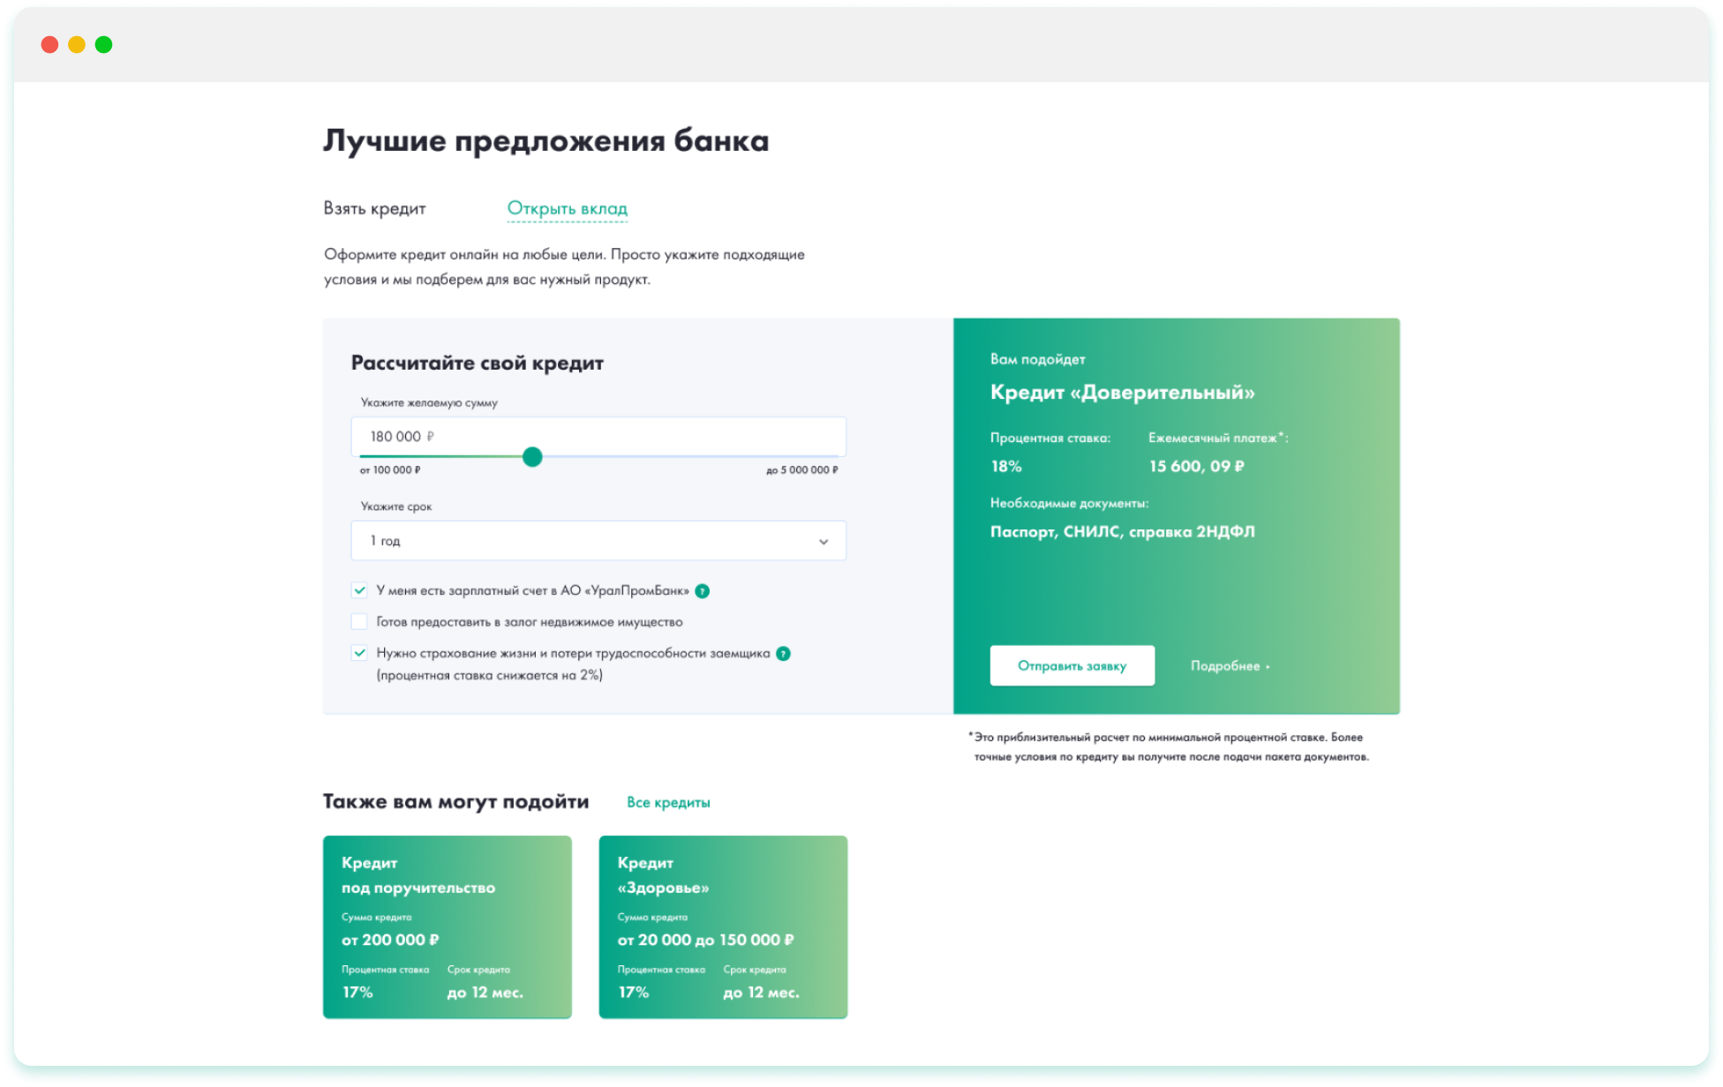The width and height of the screenshot is (1723, 1087).
Task: Click the Подробнее link in offer panel
Action: coord(1224,666)
